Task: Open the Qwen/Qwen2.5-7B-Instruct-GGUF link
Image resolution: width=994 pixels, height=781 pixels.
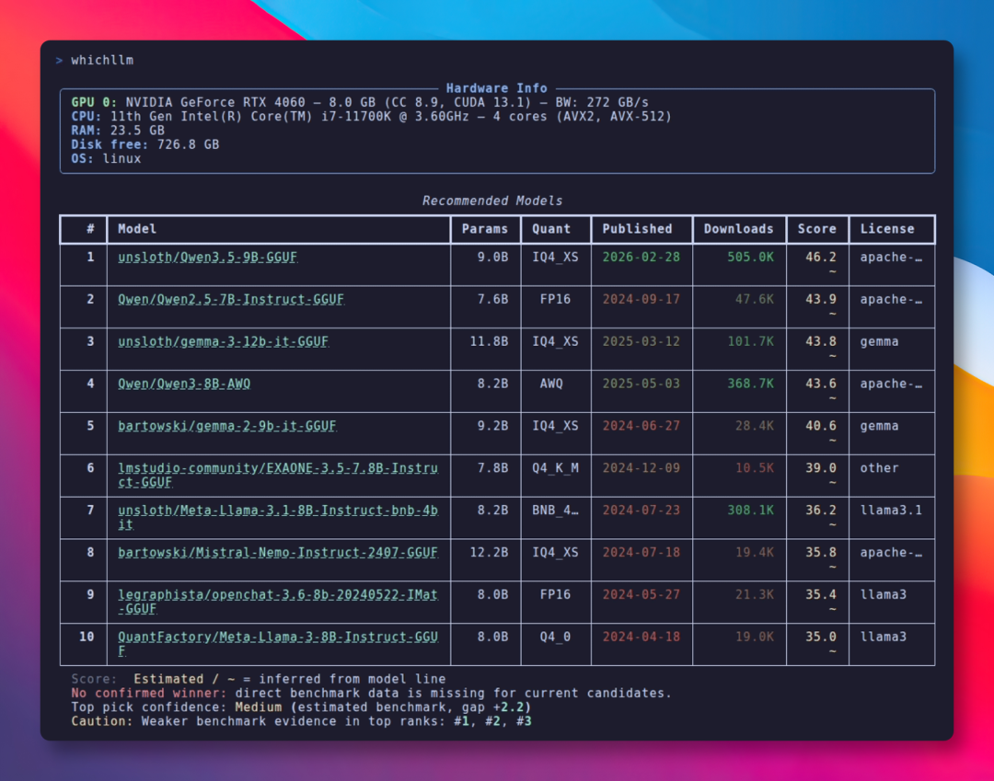Action: click(x=231, y=299)
